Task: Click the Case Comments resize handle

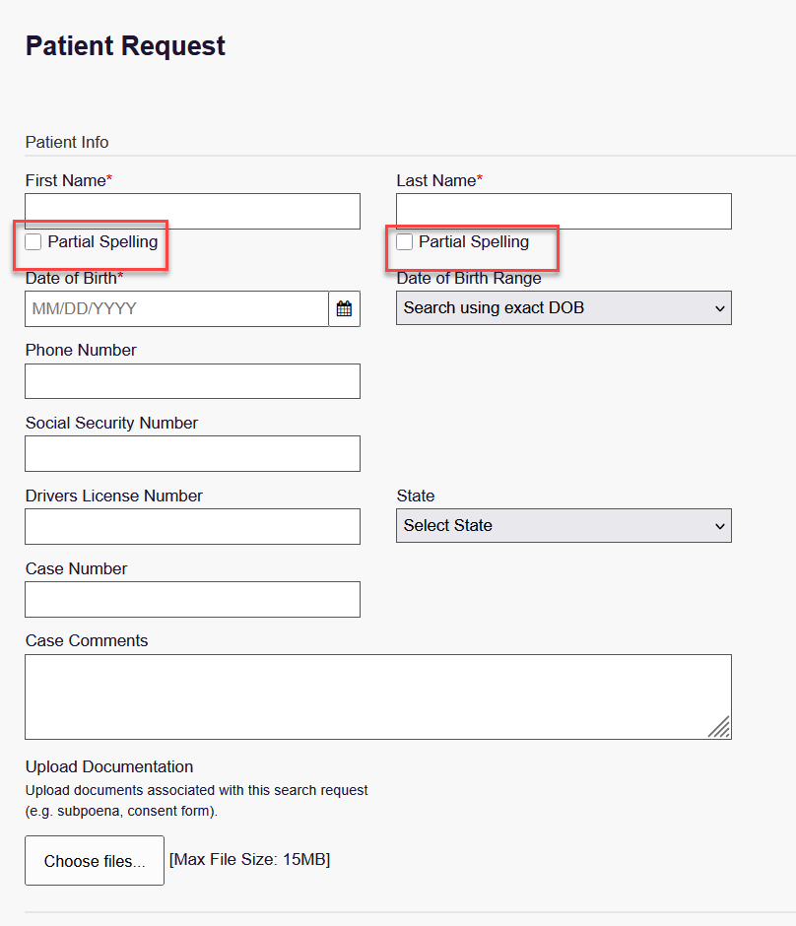Action: 719,727
